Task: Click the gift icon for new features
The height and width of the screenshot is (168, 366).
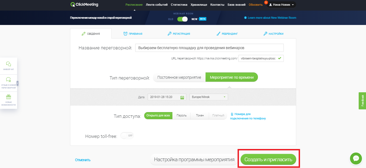Action: [x=9, y=97]
